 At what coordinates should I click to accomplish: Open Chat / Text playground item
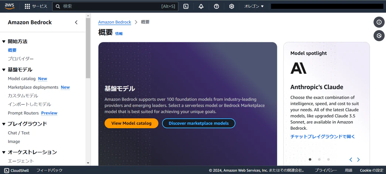(19, 133)
